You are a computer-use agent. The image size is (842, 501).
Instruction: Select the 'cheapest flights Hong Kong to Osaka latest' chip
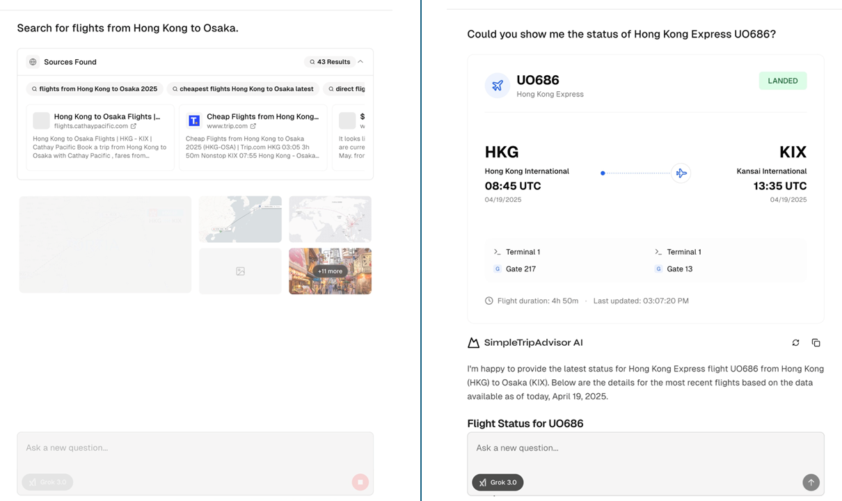click(x=242, y=89)
